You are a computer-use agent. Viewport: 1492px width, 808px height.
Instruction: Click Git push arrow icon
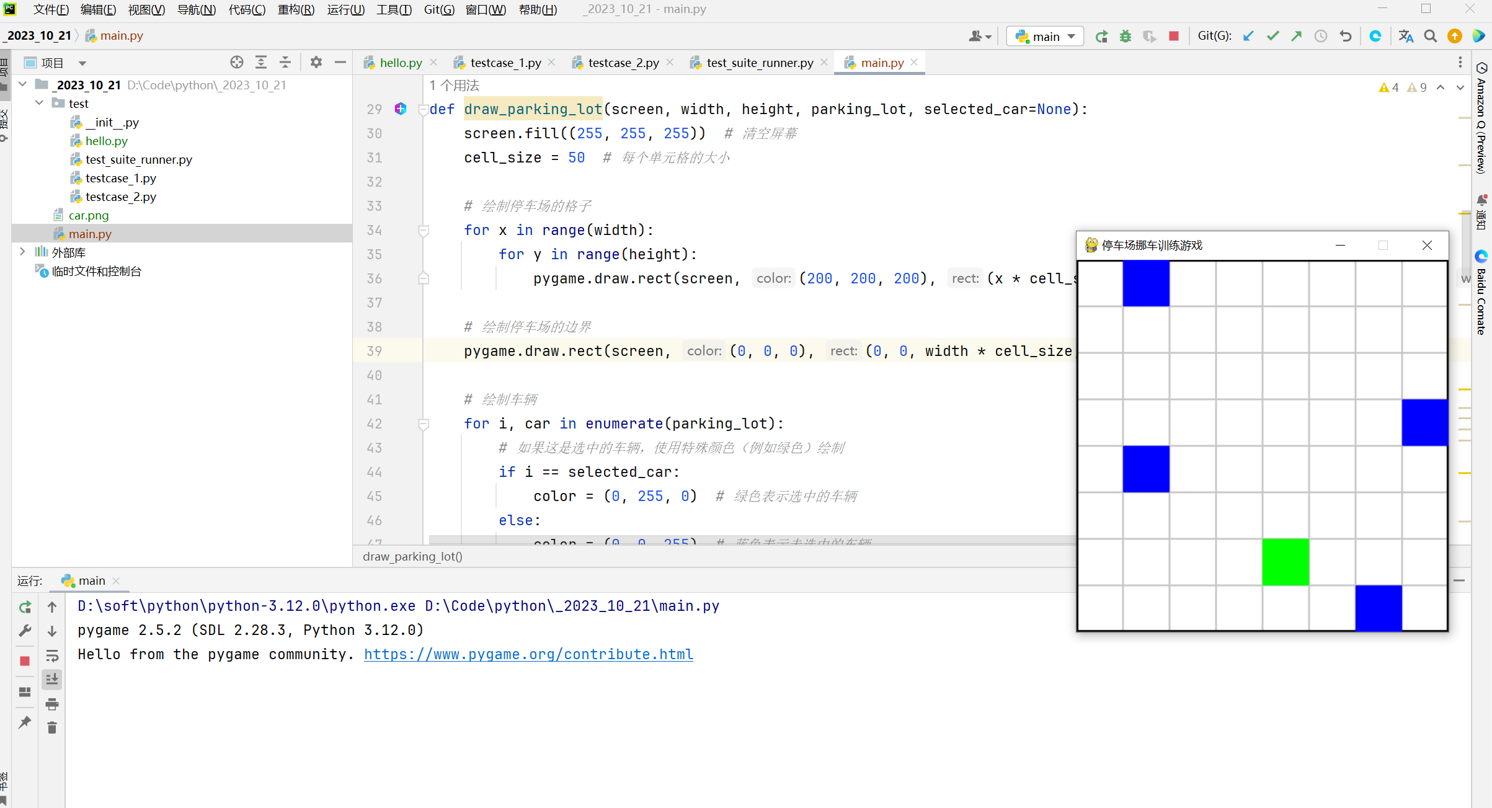click(1297, 37)
